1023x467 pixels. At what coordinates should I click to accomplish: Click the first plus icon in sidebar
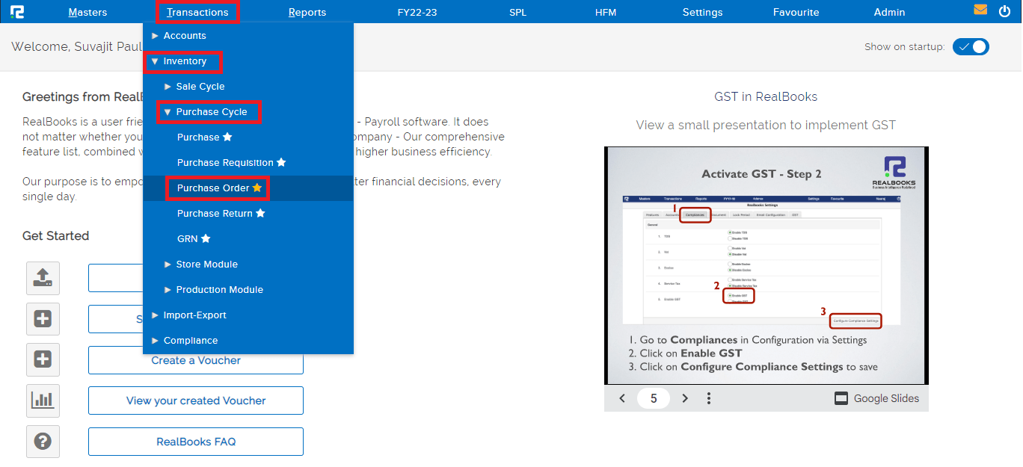[x=43, y=319]
